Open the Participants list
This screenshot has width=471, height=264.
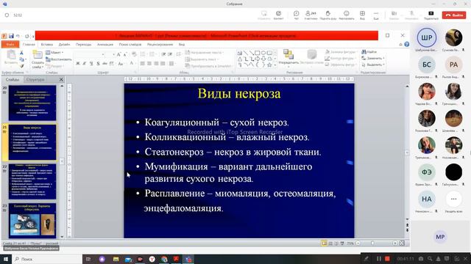tap(311, 15)
